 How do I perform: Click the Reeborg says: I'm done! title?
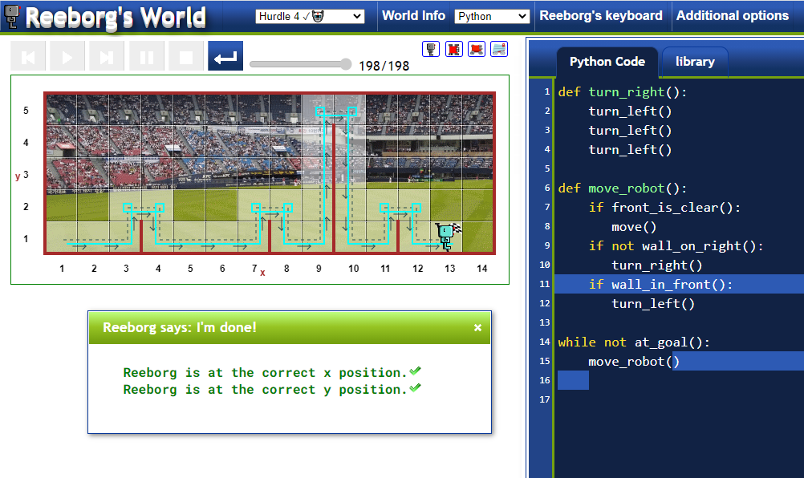180,327
